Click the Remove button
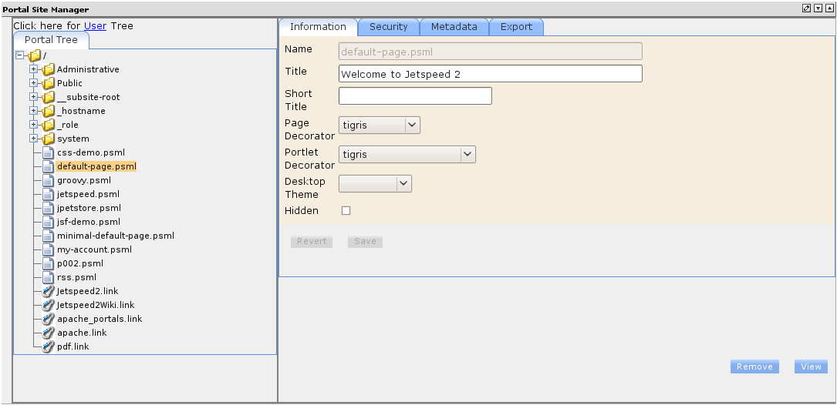Screen dimensions: 837x405 click(754, 367)
